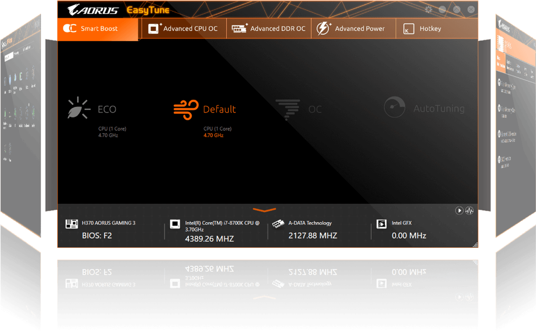Click the H370 AORUS motherboard icon
Image resolution: width=536 pixels, height=331 pixels.
[x=71, y=223]
